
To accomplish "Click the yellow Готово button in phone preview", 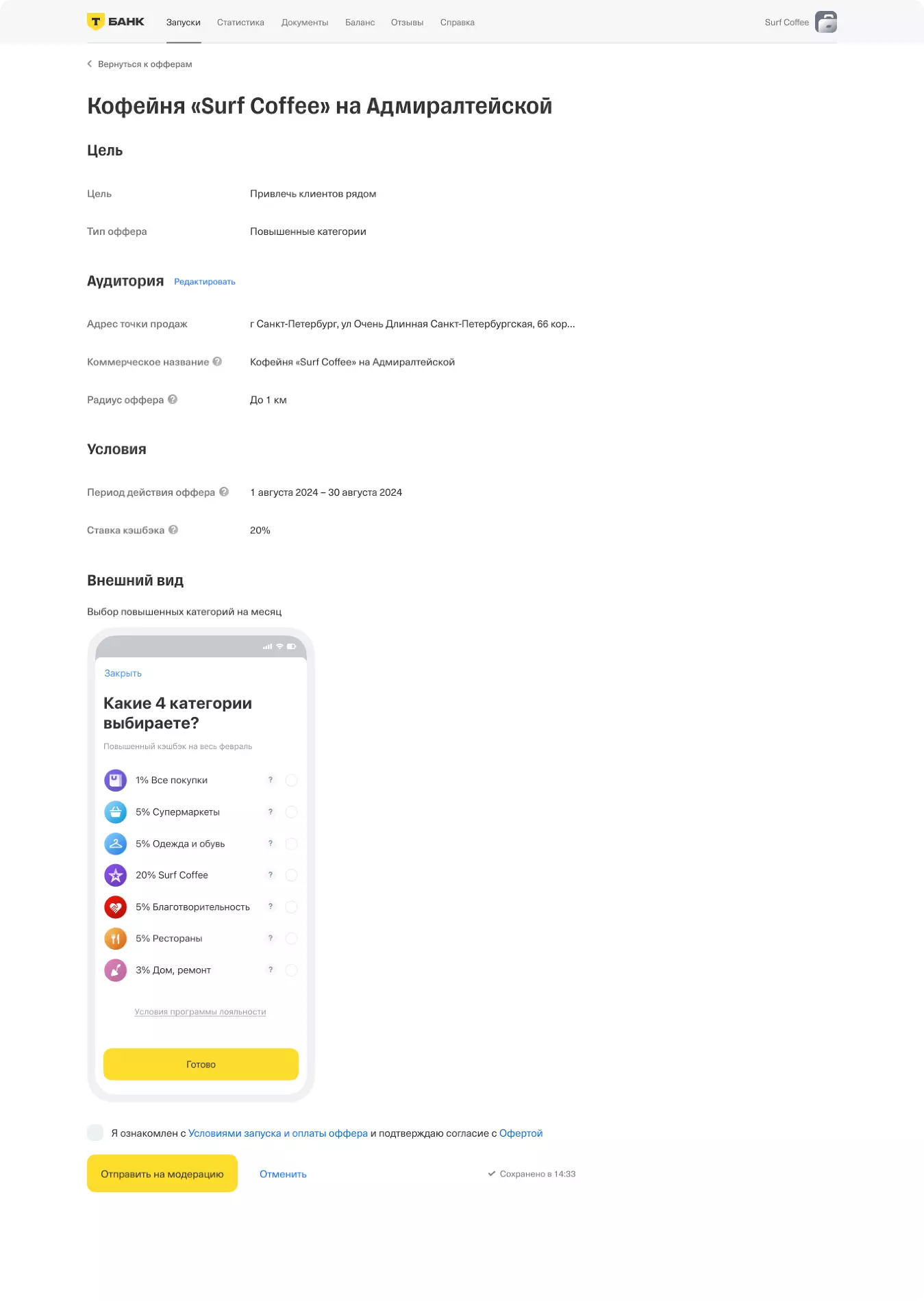I will [201, 1064].
